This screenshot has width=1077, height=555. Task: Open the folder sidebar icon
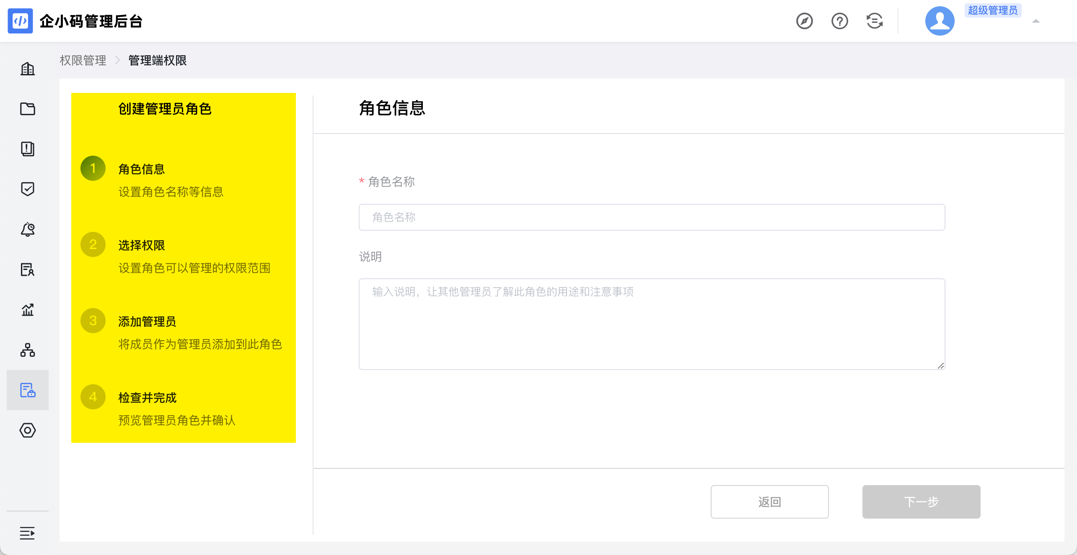tap(28, 109)
